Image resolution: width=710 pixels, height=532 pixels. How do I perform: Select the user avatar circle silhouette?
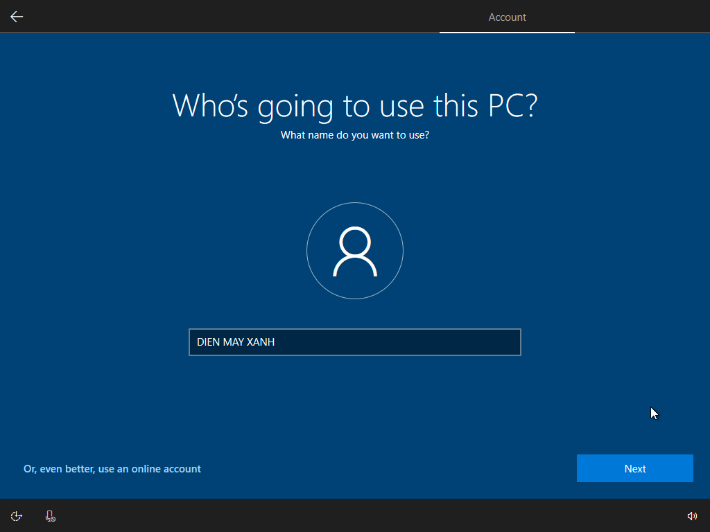pos(355,251)
